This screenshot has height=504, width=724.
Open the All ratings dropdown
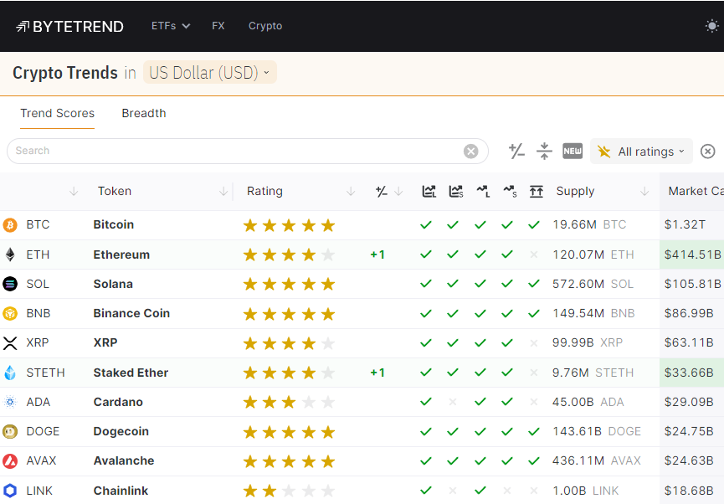641,152
